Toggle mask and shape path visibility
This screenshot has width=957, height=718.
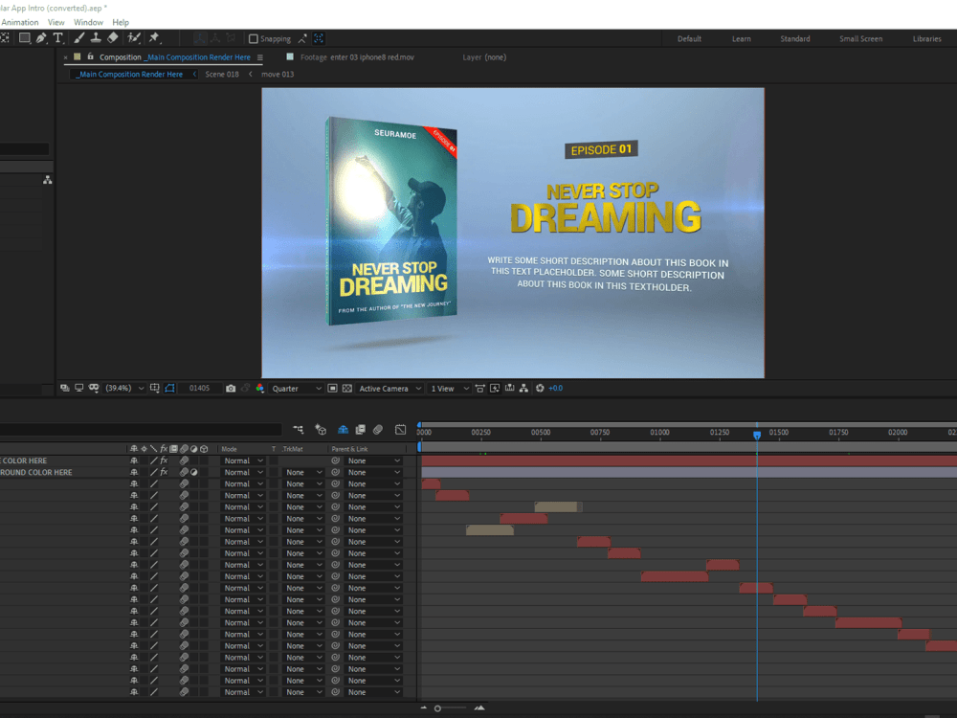click(169, 389)
